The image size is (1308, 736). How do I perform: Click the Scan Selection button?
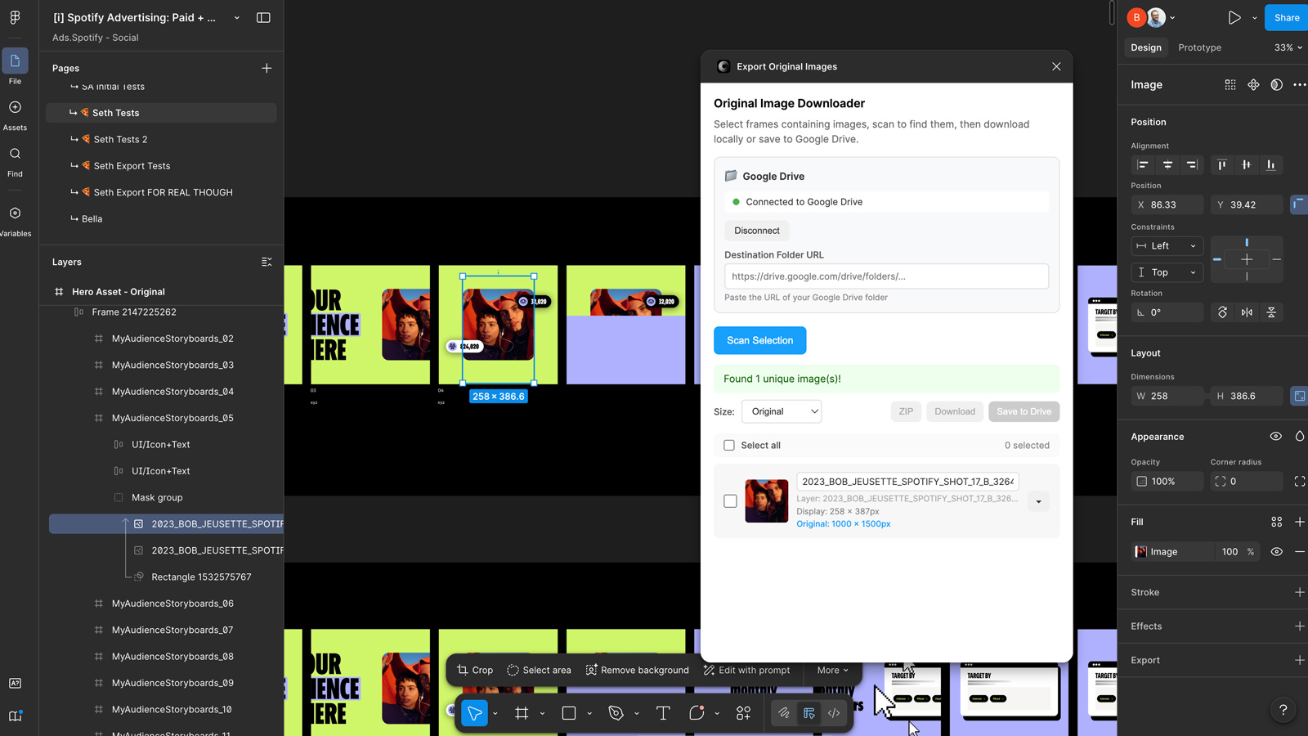pyautogui.click(x=759, y=340)
